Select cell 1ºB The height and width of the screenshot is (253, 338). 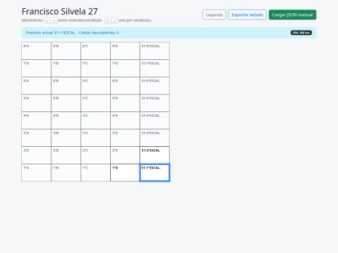tap(66, 173)
